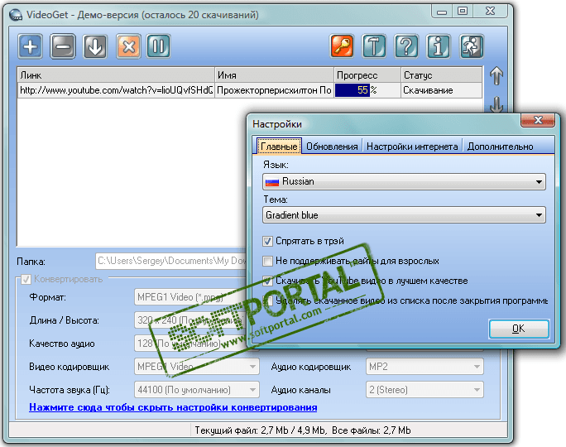566x447 pixels.
Task: Click the info about icon
Action: (439, 46)
